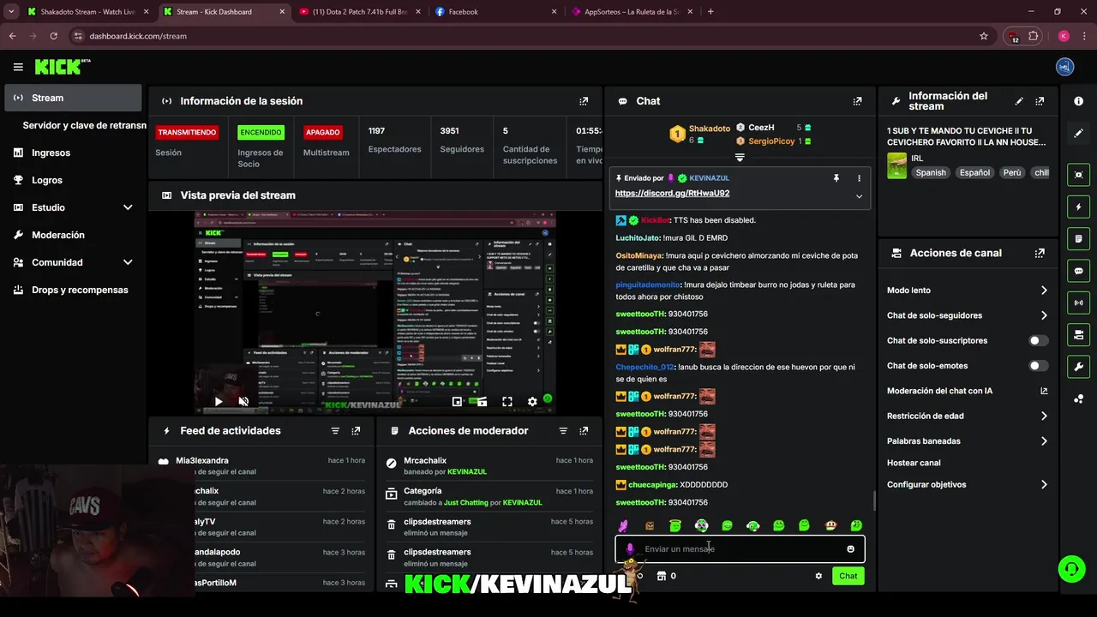Go to Ingresos in the sidebar
Screen dimensions: 1097x617
[73, 153]
